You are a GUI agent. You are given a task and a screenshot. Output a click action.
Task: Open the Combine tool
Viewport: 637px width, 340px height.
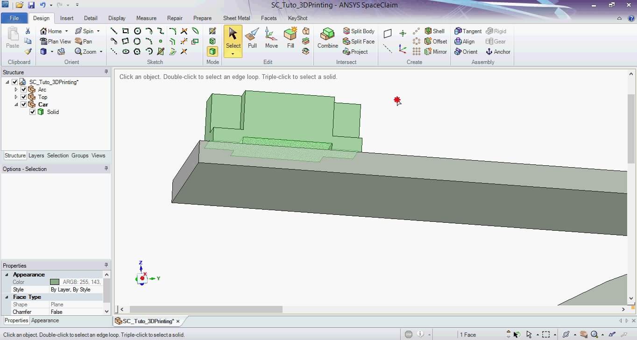327,37
